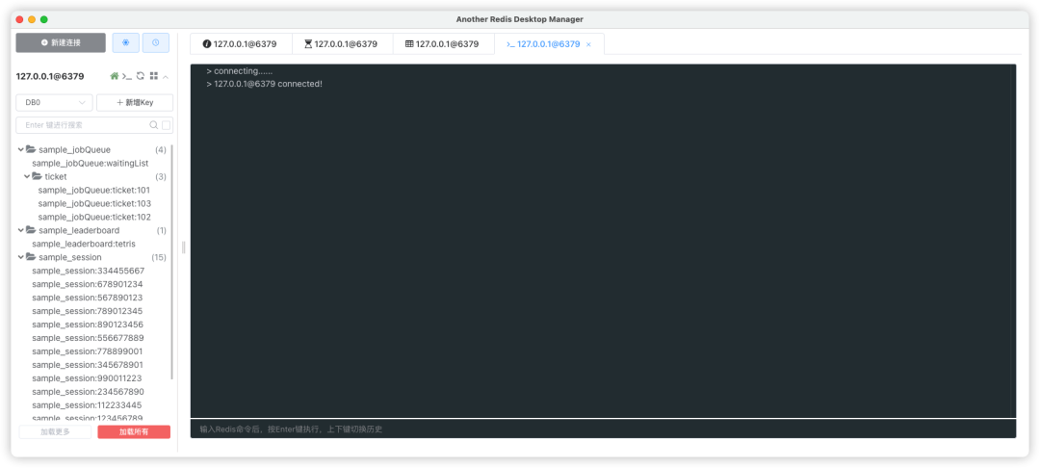Switch to the table memory analysis tab
The width and height of the screenshot is (1040, 468).
pyautogui.click(x=444, y=43)
